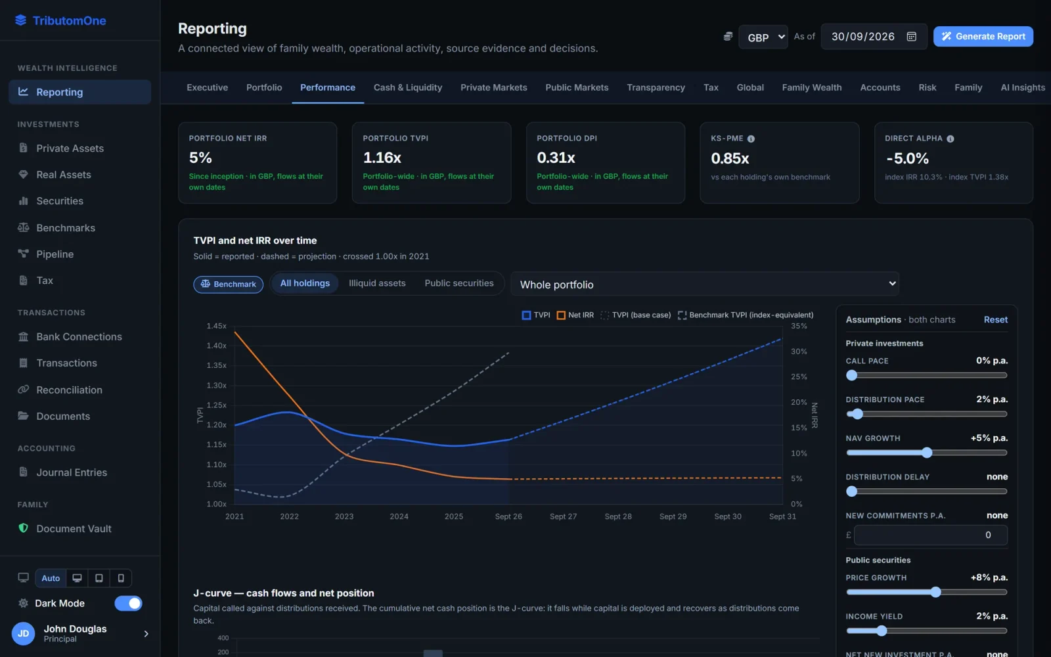Viewport: 1051px width, 657px height.
Task: Select the Auto viewport button
Action: (x=51, y=578)
